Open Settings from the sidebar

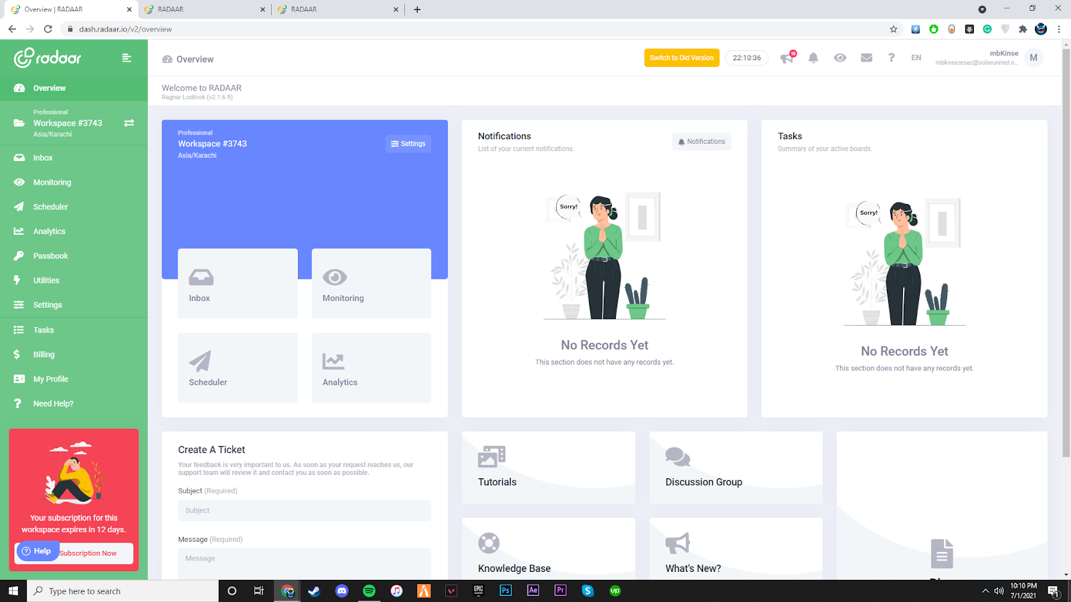coord(74,305)
